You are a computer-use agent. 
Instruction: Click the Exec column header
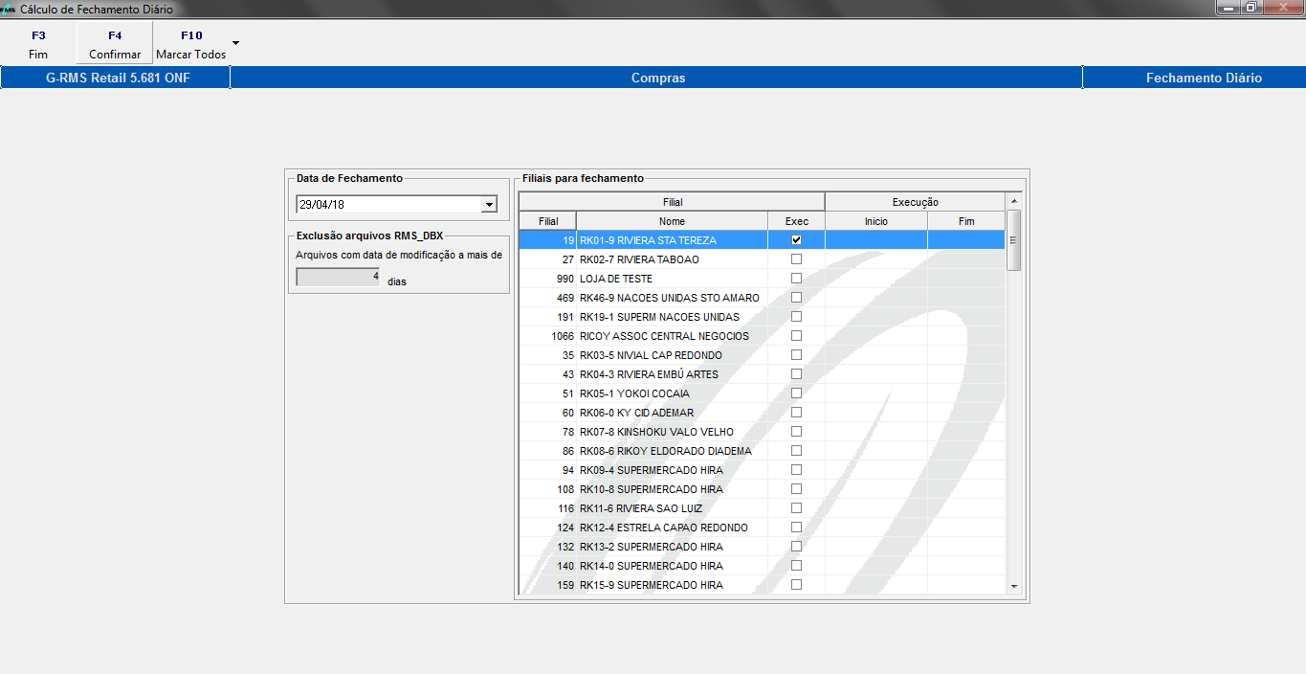click(796, 221)
